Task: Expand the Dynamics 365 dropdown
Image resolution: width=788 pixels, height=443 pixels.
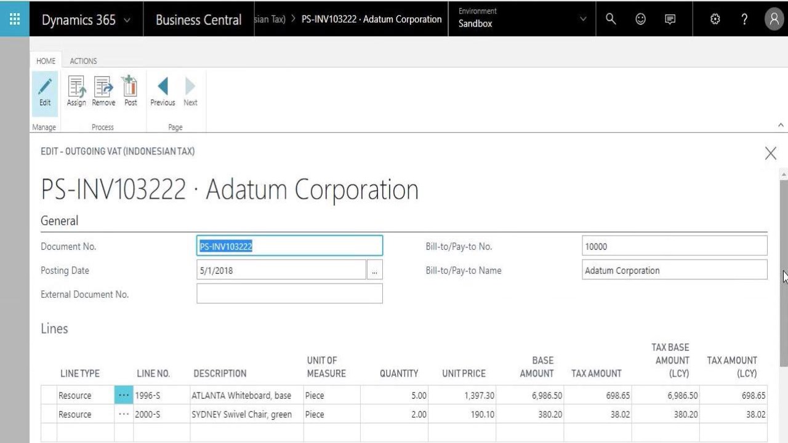Action: click(x=127, y=20)
